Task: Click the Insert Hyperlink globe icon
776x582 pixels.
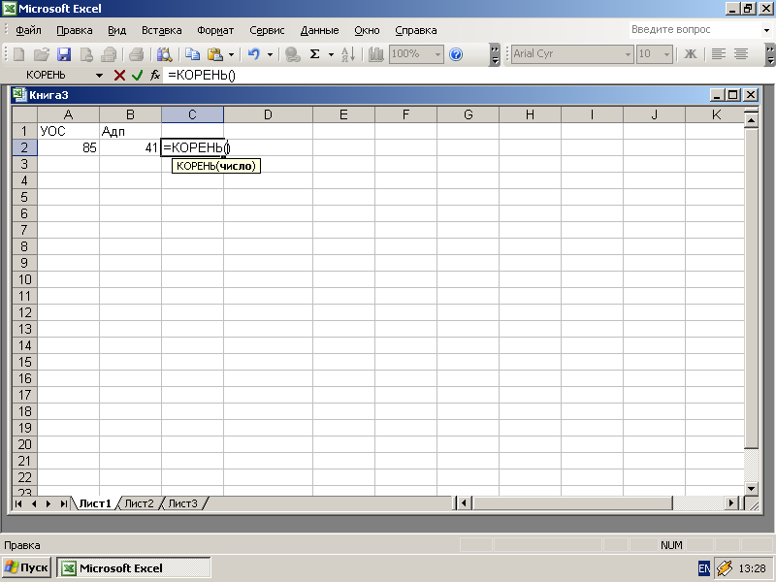Action: [293, 54]
